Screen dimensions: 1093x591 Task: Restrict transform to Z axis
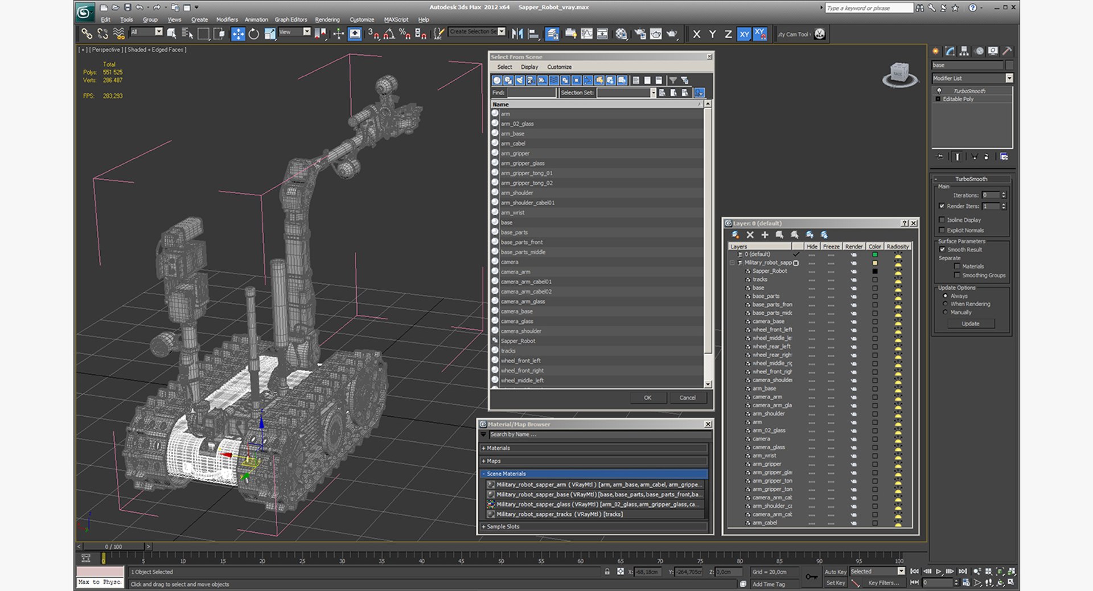(x=728, y=34)
